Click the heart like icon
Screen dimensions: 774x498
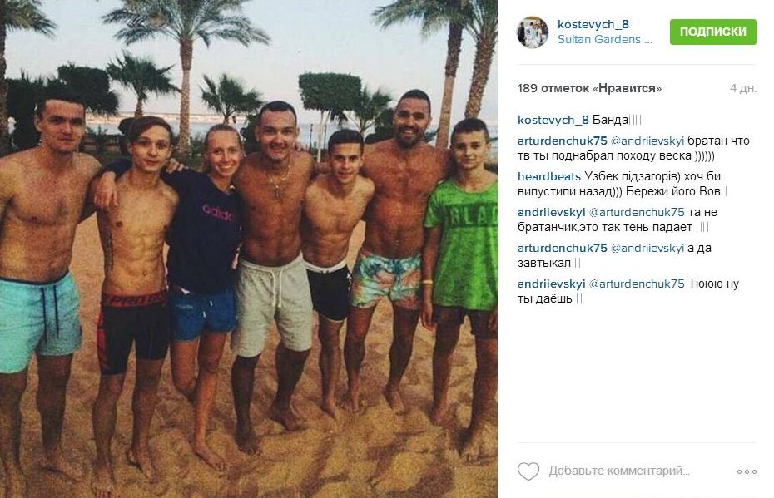pyautogui.click(x=528, y=471)
